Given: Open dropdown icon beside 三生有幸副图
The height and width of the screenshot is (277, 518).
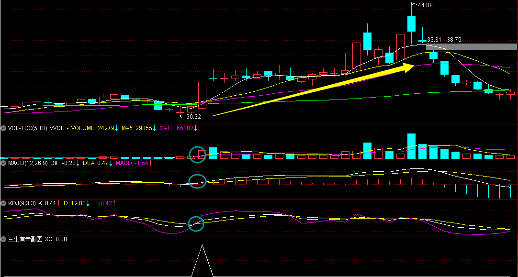Looking at the screenshot, I should click(4, 239).
